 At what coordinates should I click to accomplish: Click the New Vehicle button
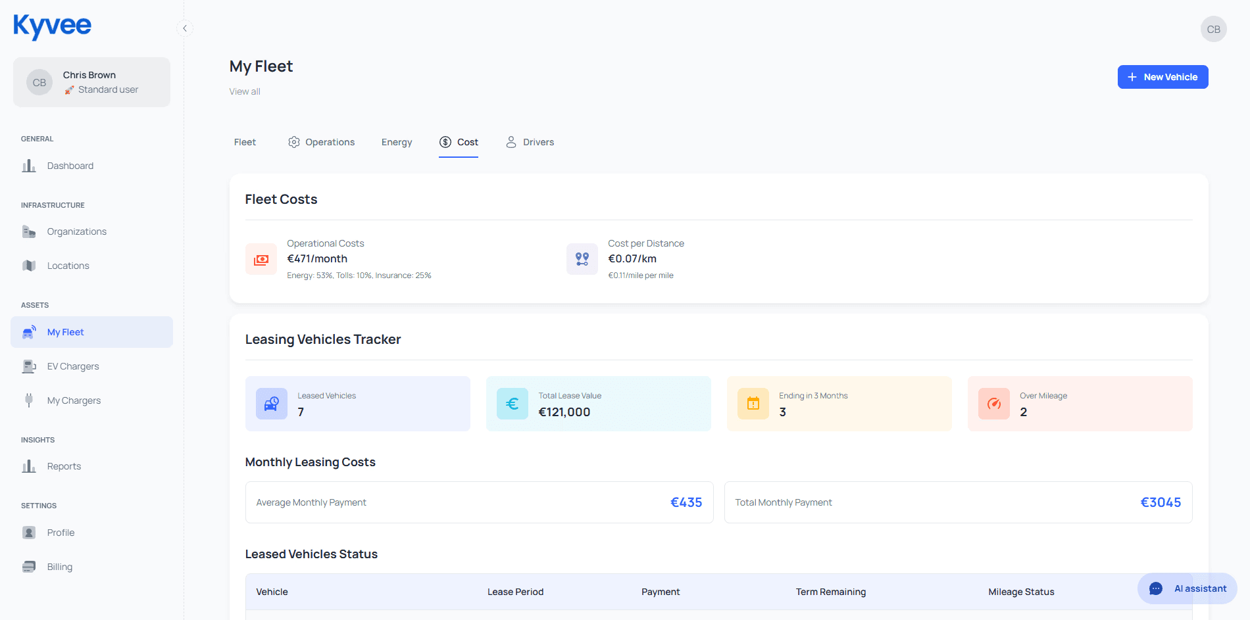pyautogui.click(x=1162, y=77)
